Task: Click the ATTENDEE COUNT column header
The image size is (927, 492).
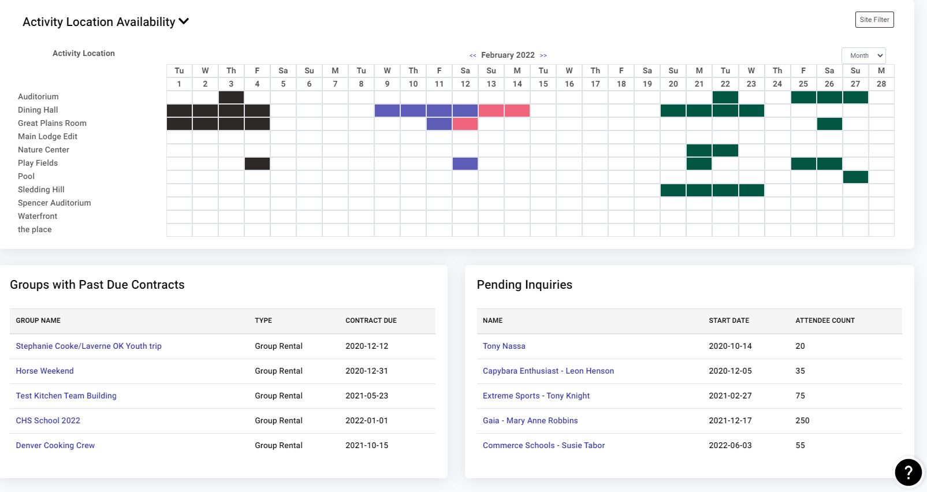Action: (x=825, y=320)
